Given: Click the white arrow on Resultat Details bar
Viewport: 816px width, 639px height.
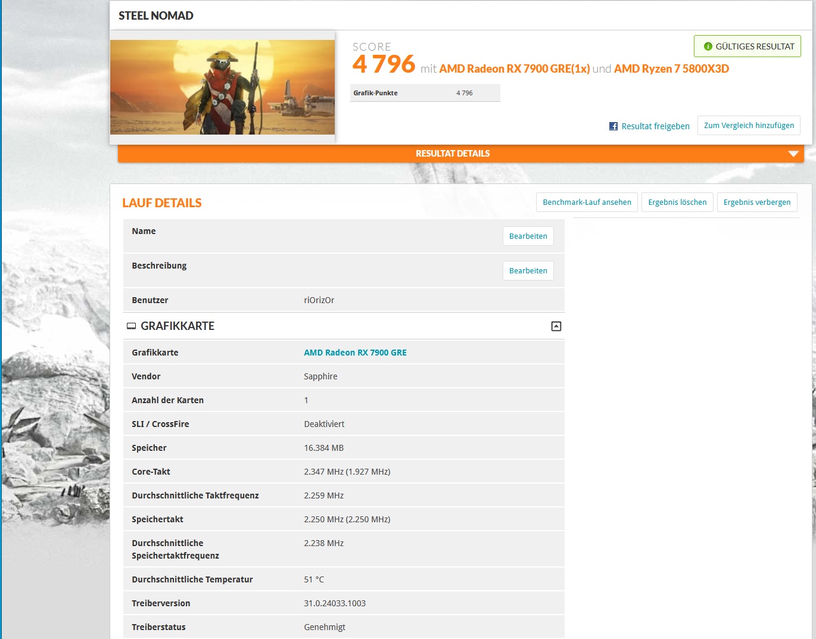Looking at the screenshot, I should pyautogui.click(x=793, y=154).
